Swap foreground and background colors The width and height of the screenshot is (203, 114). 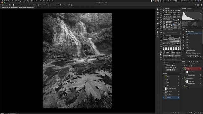161,53
